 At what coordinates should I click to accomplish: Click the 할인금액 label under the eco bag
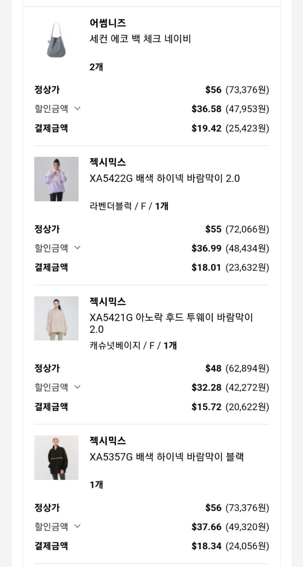pyautogui.click(x=51, y=109)
